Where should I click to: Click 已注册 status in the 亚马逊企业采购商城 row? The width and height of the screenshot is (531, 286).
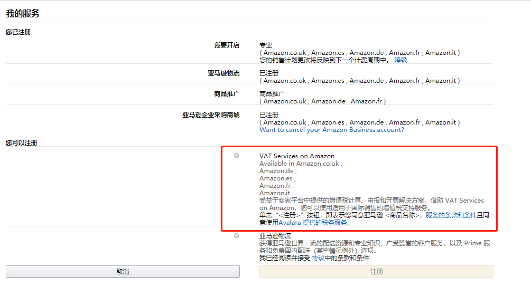click(x=269, y=115)
